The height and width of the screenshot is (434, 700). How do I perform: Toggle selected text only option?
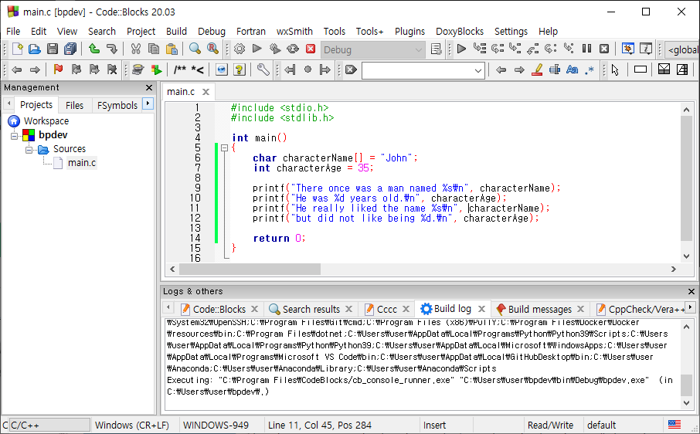tap(555, 70)
